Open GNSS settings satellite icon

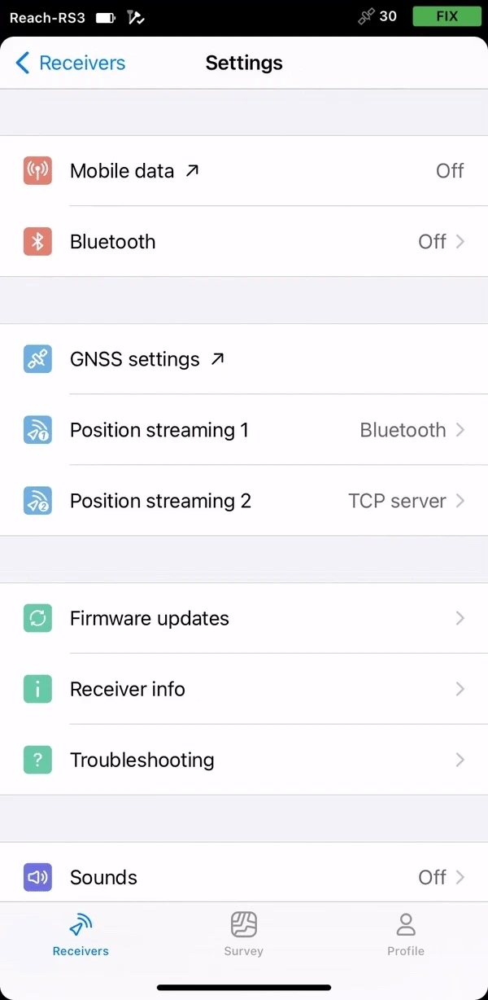coord(37,359)
